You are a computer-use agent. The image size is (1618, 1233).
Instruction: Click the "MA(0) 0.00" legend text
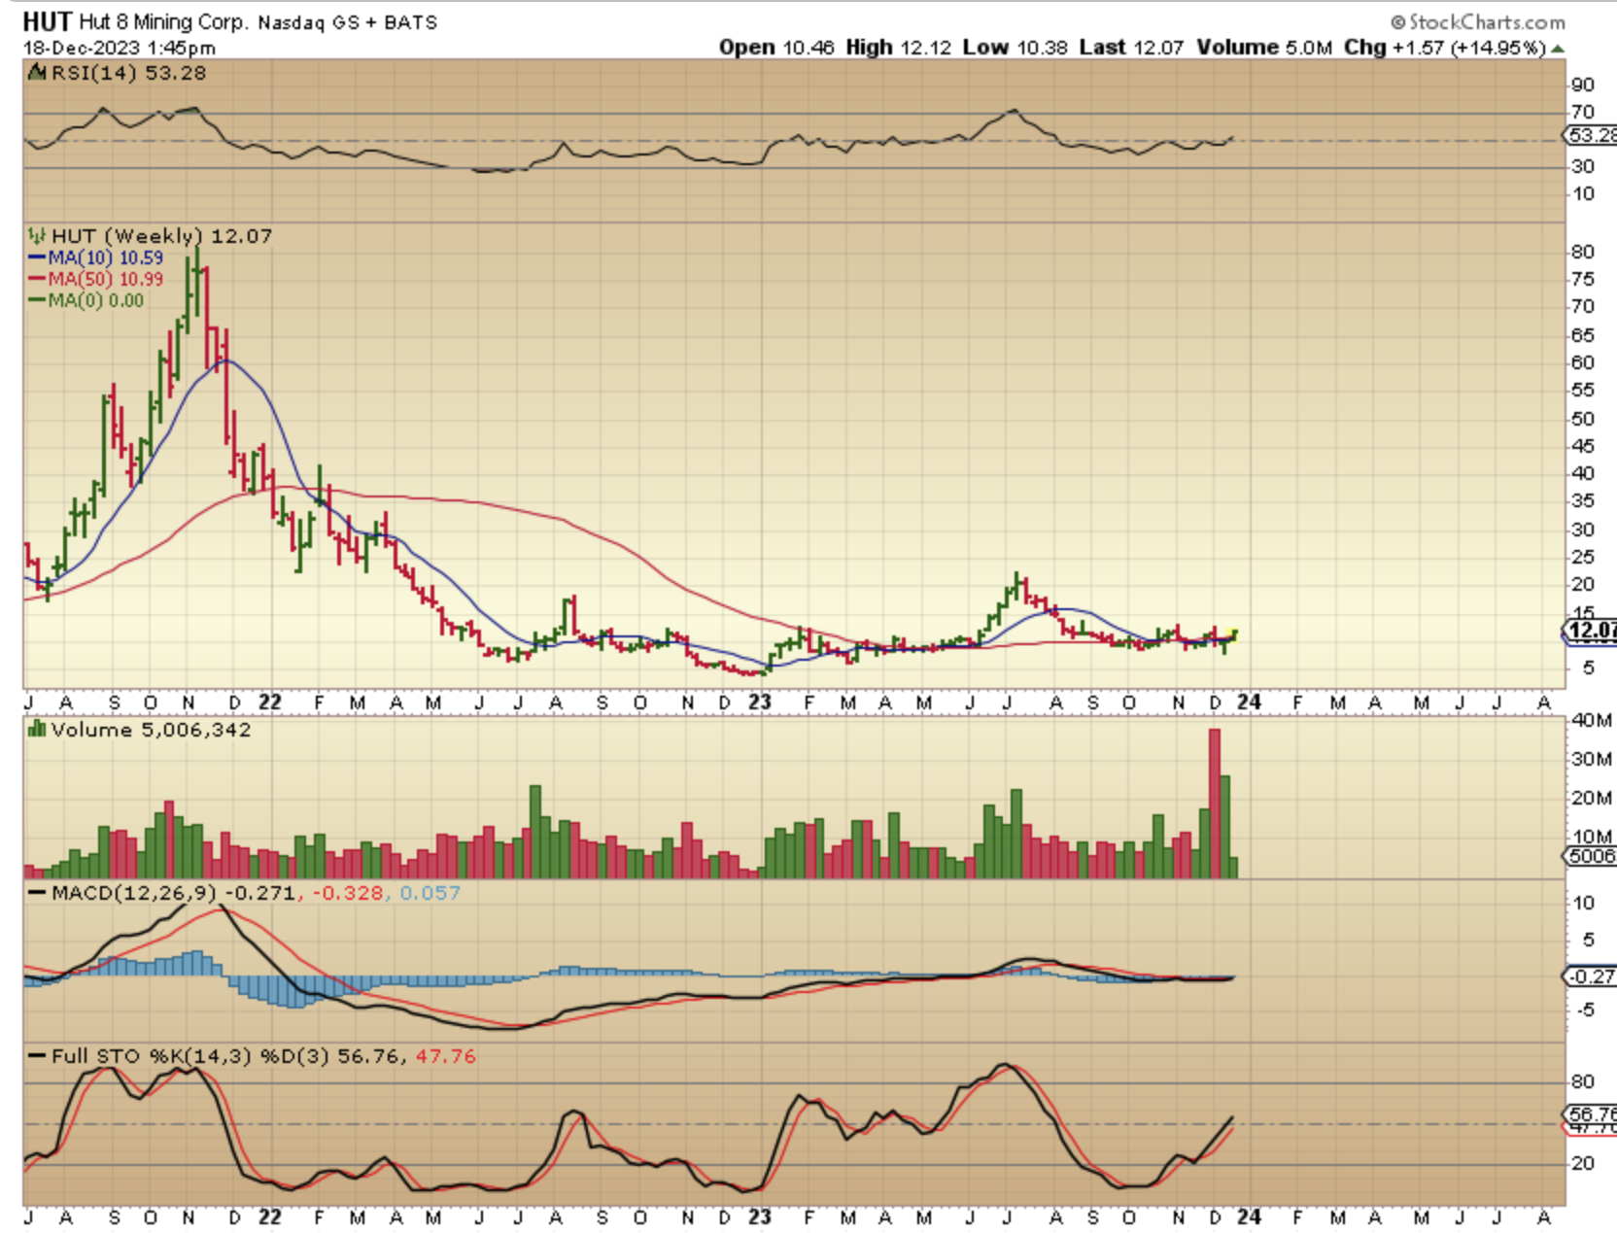[96, 300]
